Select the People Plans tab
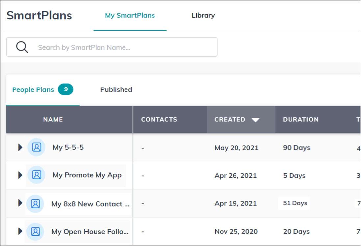Screen dimensions: 361x246 [x=33, y=90]
